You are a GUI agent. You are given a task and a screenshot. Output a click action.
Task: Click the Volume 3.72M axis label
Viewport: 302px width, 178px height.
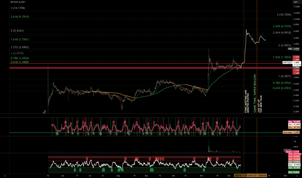292,152
